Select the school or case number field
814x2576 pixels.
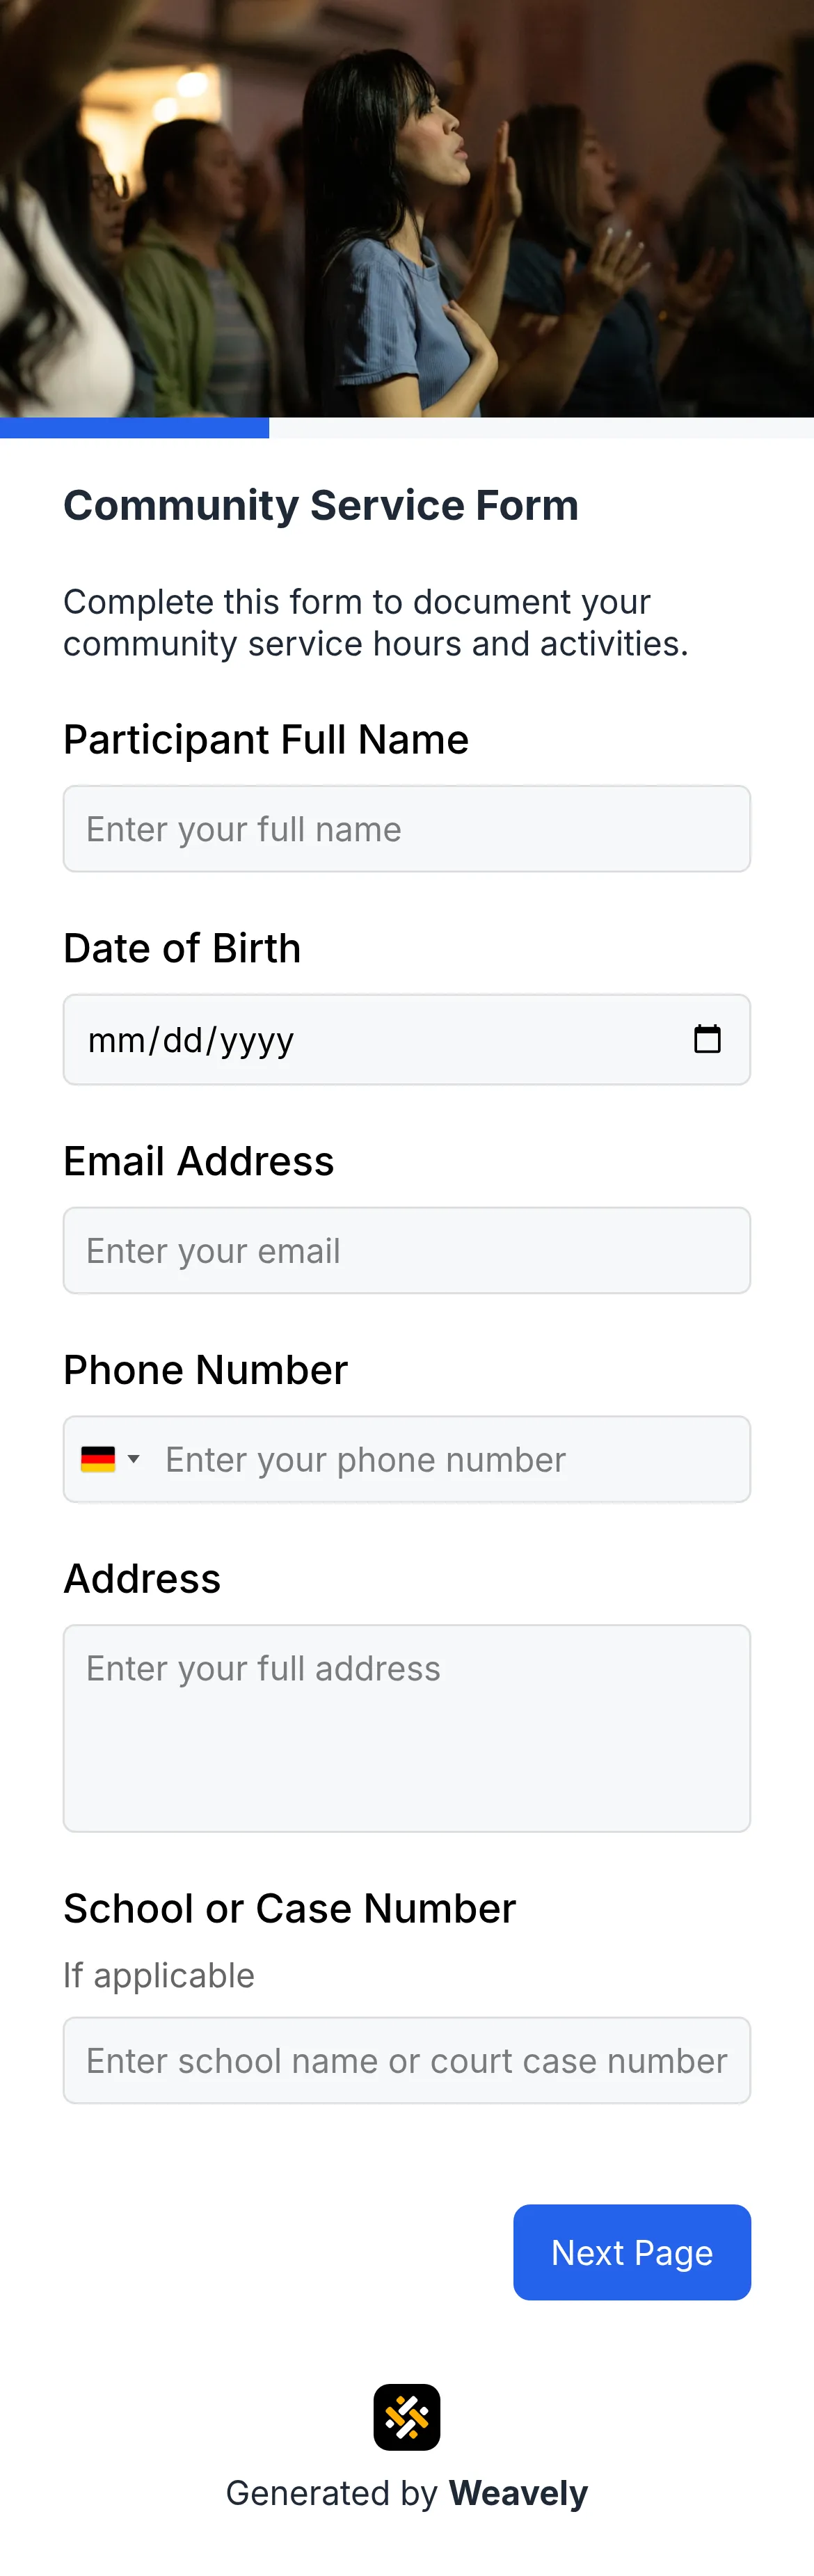tap(407, 2060)
